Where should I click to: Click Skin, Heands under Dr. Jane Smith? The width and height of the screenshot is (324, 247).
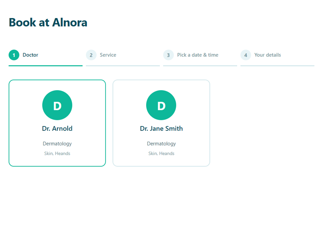[161, 153]
